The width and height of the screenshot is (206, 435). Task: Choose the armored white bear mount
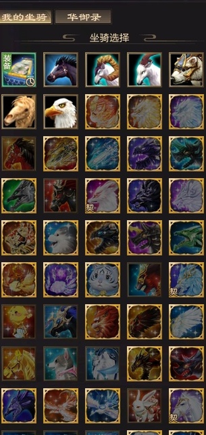[186, 70]
